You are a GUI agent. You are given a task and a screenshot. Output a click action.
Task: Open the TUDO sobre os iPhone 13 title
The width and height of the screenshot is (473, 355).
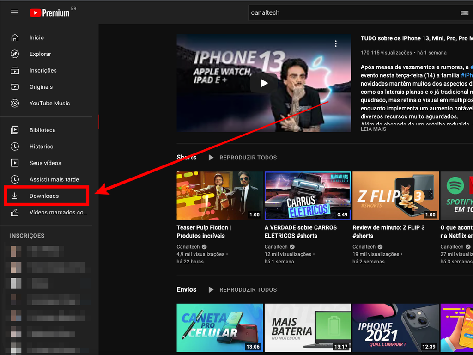pos(417,38)
